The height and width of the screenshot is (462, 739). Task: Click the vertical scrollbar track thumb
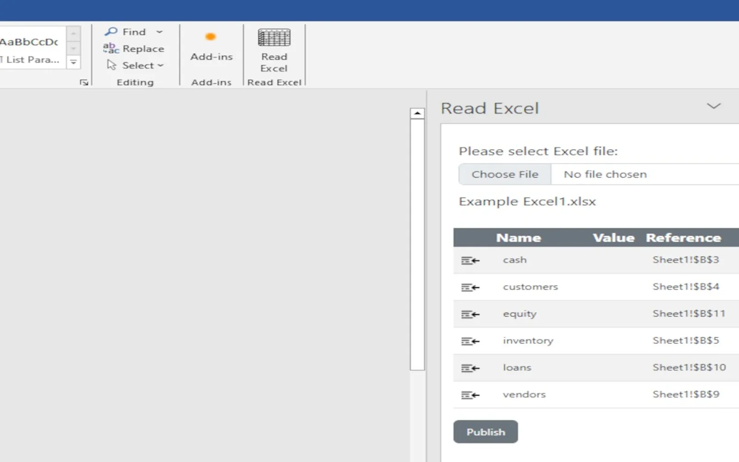[x=417, y=245]
